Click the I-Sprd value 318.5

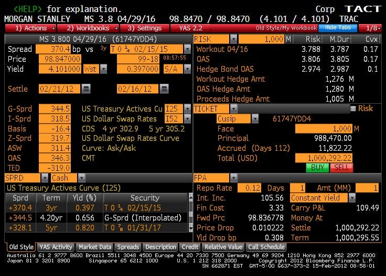[x=55, y=119]
